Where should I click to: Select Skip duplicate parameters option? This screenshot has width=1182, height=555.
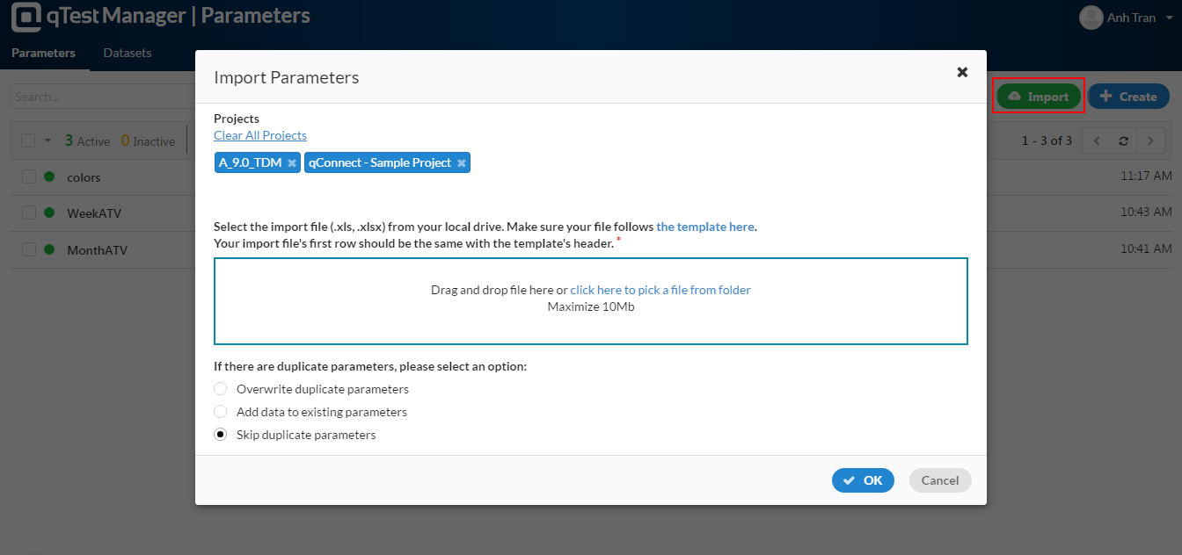[x=221, y=435]
